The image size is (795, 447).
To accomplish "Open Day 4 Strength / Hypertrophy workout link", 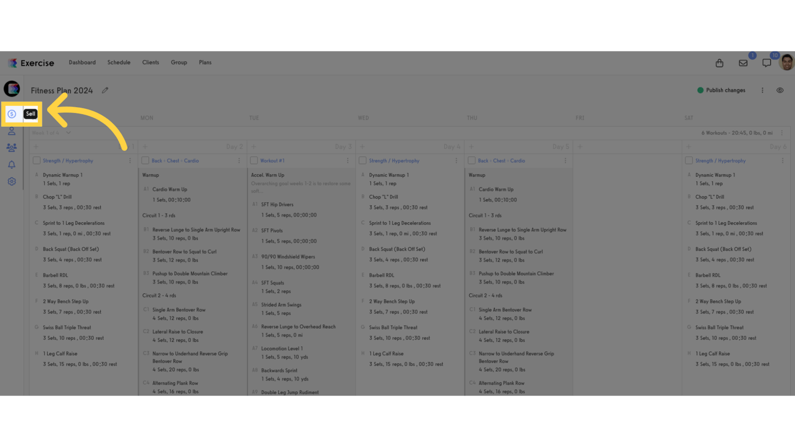I will (394, 161).
